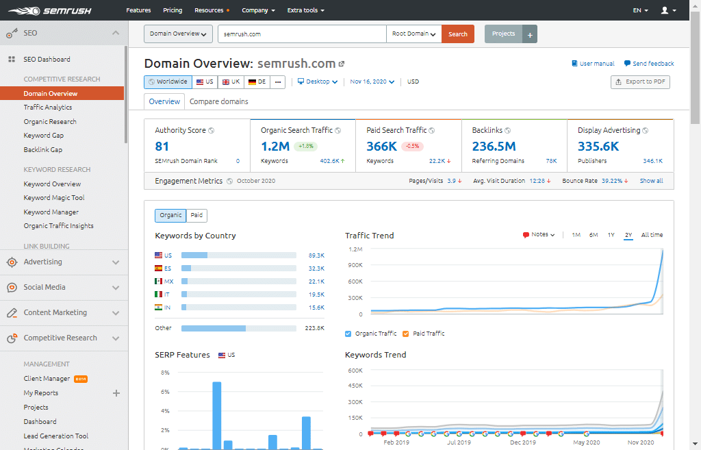Open the Pricing menu in the top bar

pos(172,10)
